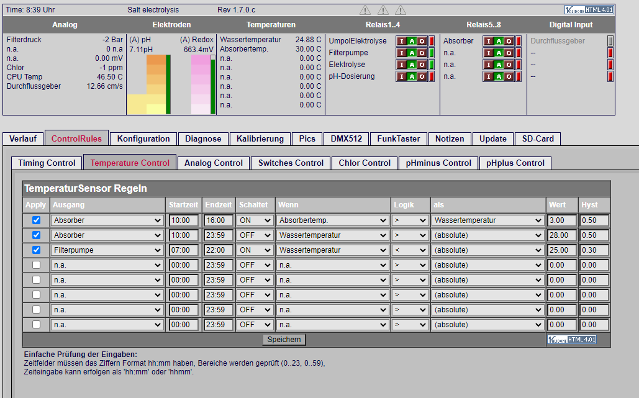Click the Validome HTML 4.01 badge in header
The height and width of the screenshot is (398, 639).
(589, 10)
